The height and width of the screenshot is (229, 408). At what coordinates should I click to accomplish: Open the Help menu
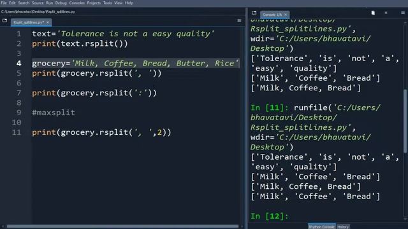point(129,3)
